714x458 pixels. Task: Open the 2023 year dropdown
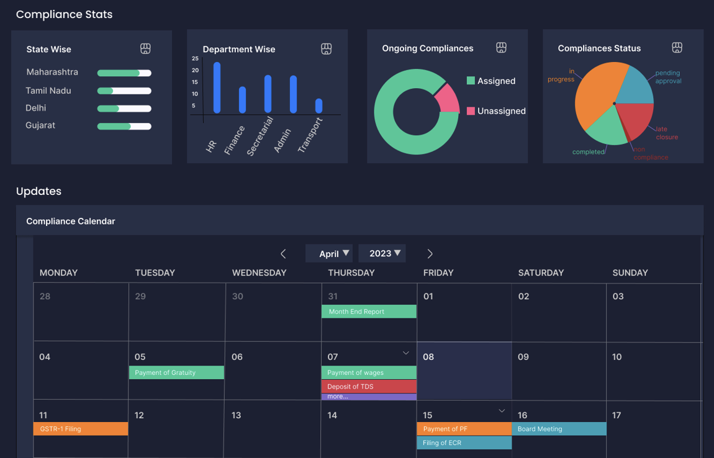(382, 253)
